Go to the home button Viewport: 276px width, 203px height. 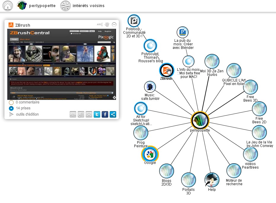[x=8, y=6]
